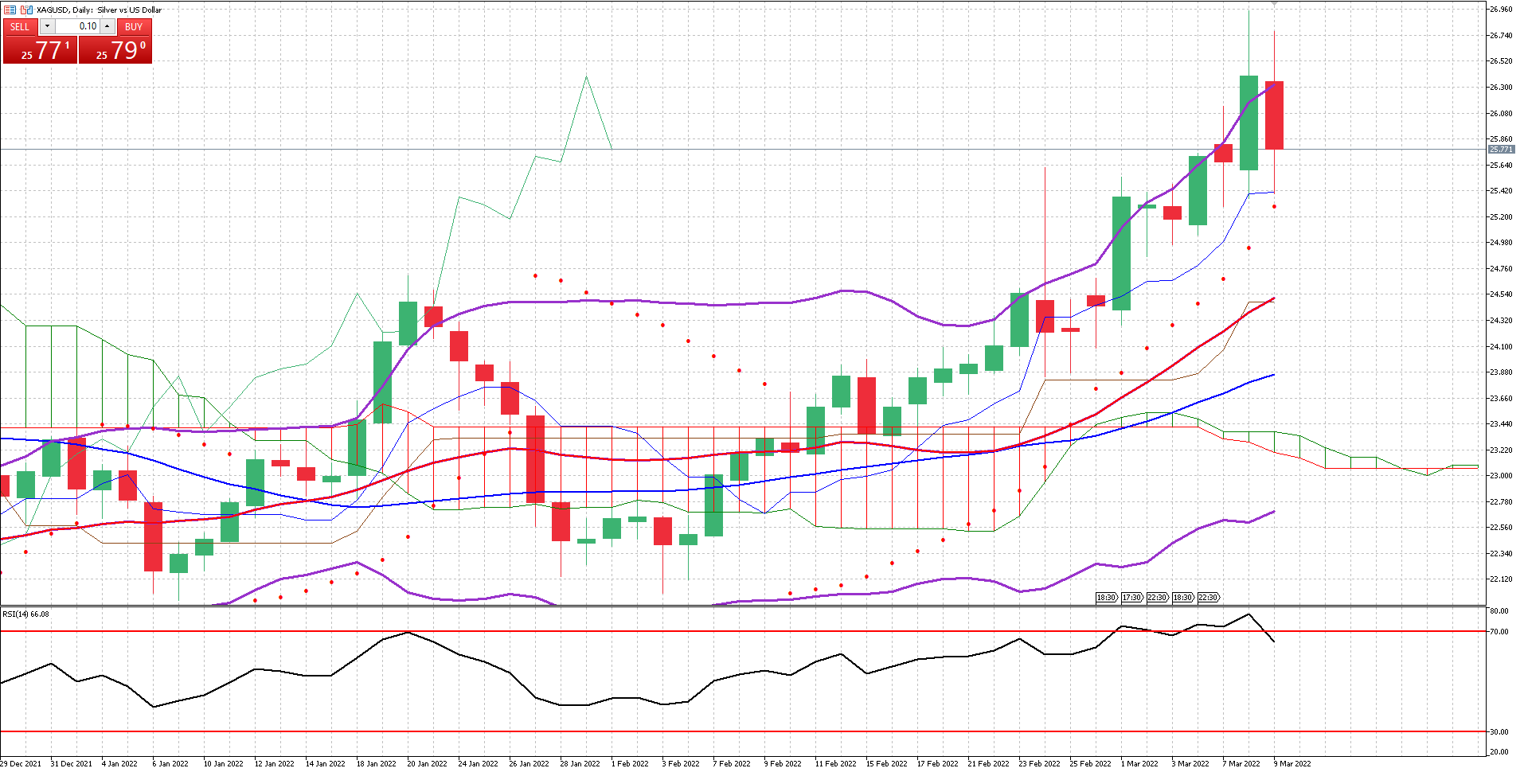This screenshot has height=772, width=1524.
Task: Click the 25.771 current price label
Action: 1501,150
